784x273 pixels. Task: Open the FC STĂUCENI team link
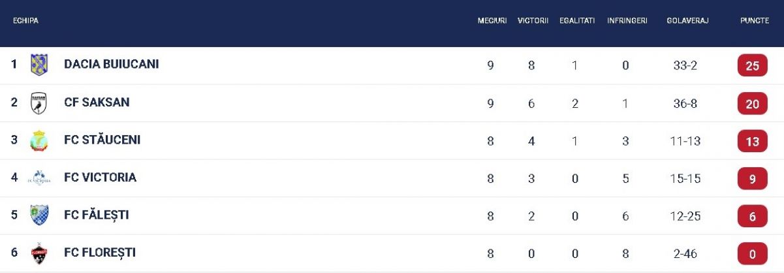[x=102, y=140]
